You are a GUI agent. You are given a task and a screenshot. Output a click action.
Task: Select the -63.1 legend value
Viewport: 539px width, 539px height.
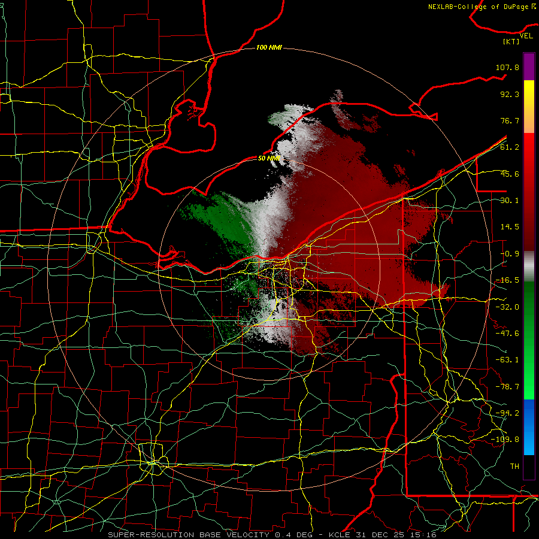(507, 360)
